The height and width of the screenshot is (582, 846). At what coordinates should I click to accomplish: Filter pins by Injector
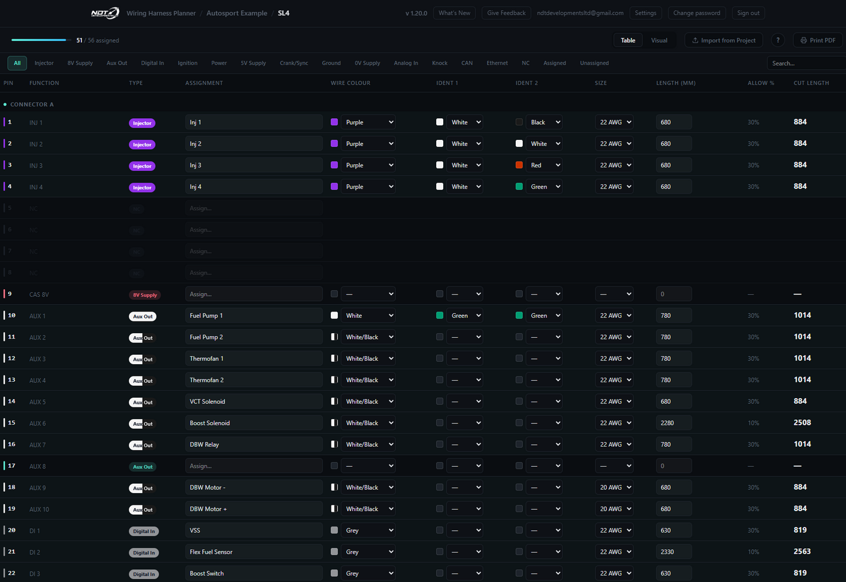[x=44, y=63]
